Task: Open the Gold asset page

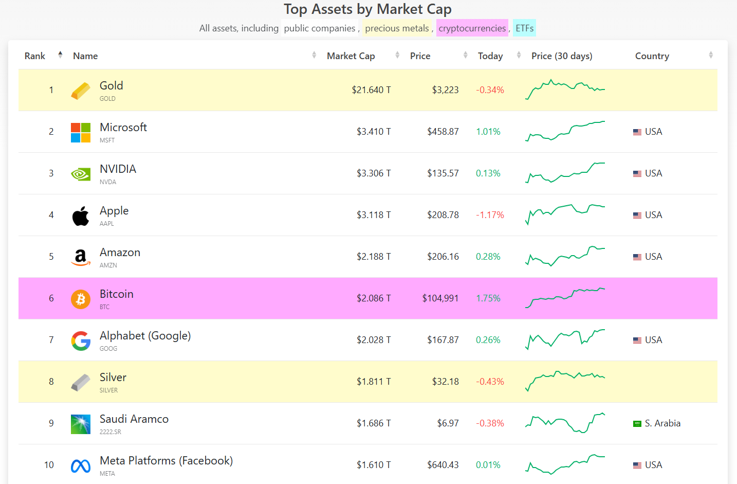Action: (x=111, y=86)
